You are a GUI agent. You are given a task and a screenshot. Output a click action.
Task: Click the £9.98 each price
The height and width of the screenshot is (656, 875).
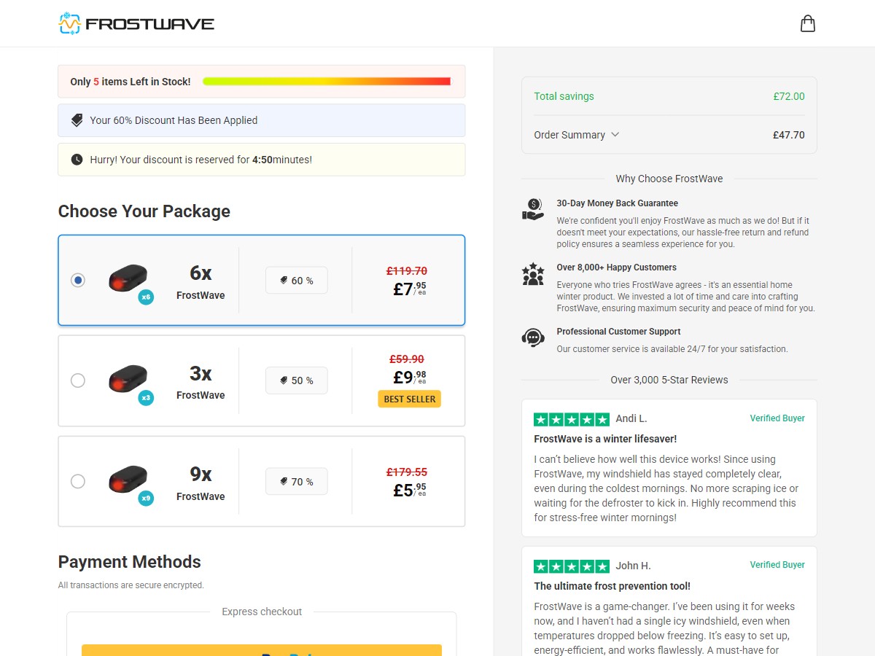[x=410, y=377]
